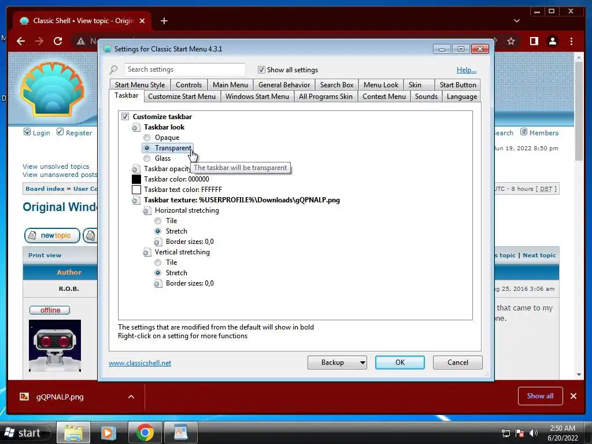The height and width of the screenshot is (444, 592).
Task: Close the Chrome downloads bar
Action: (x=573, y=396)
